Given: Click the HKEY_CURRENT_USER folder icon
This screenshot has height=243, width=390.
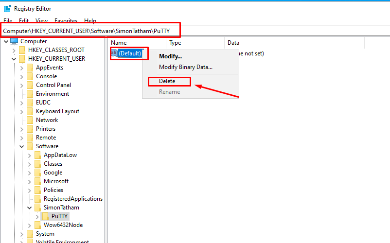Looking at the screenshot, I should coord(22,59).
